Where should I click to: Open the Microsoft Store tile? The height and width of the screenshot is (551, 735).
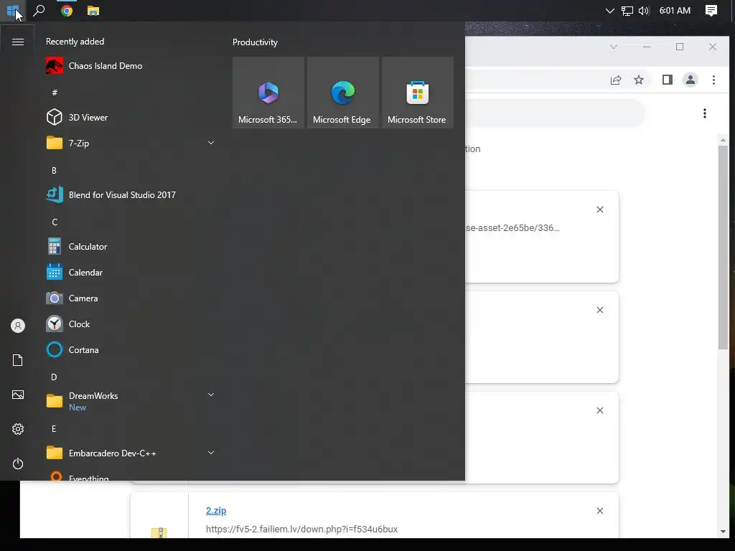[417, 93]
